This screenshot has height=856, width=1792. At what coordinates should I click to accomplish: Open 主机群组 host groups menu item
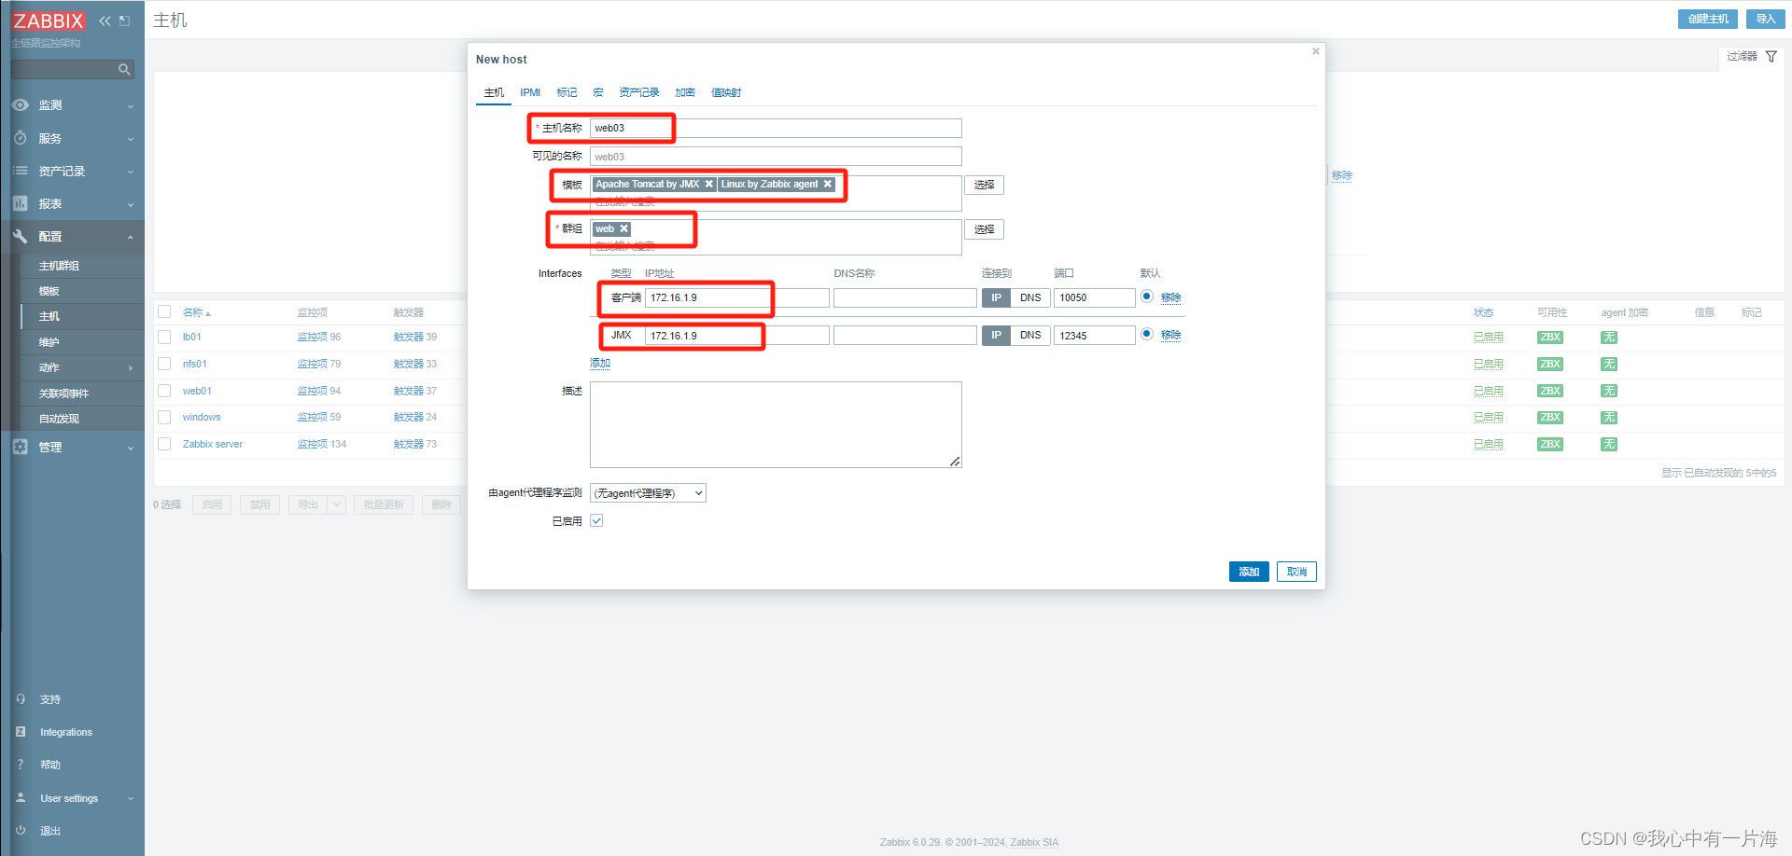click(59, 266)
